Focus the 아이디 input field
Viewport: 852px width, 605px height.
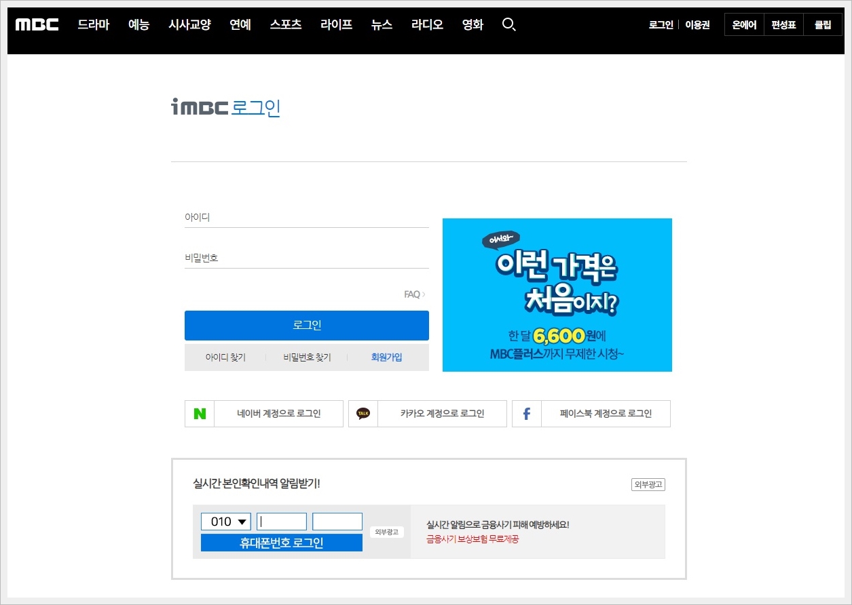pos(307,218)
